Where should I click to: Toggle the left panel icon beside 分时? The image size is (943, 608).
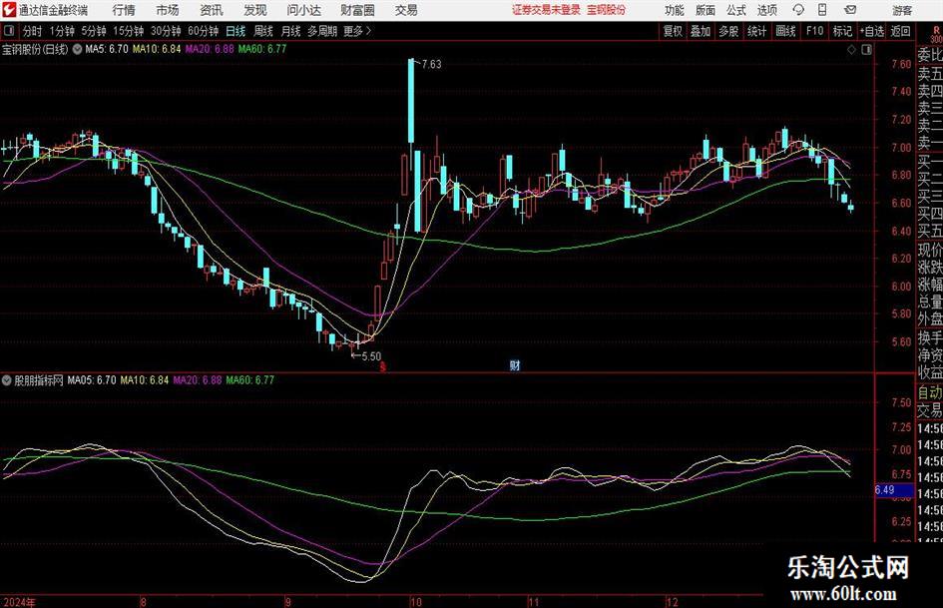coord(9,31)
